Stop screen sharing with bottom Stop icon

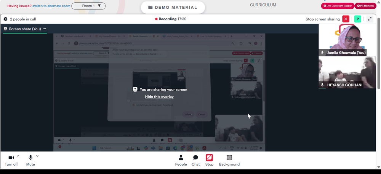(x=209, y=160)
